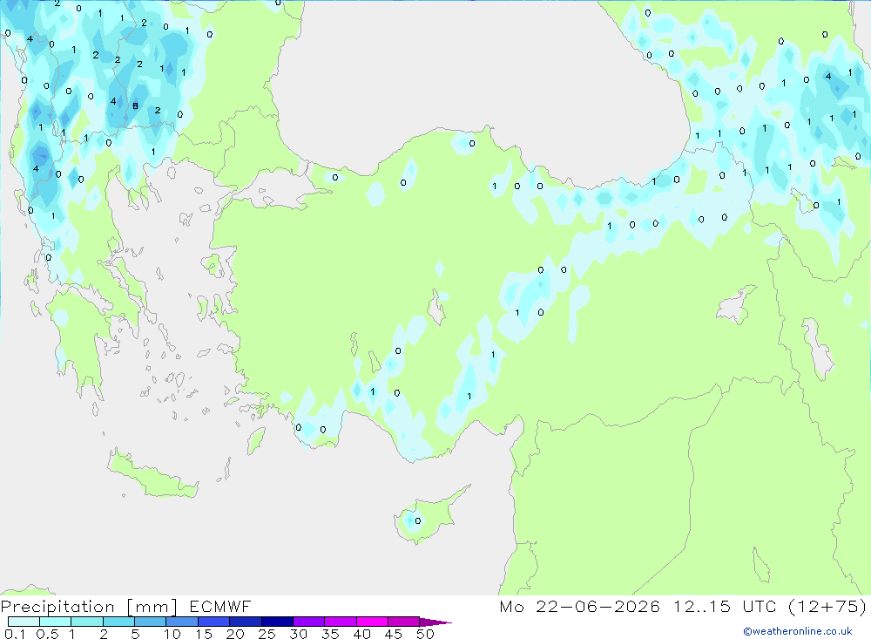Click the 'ECMWF' model label
Viewport: 871px width, 639px height.
point(220,606)
